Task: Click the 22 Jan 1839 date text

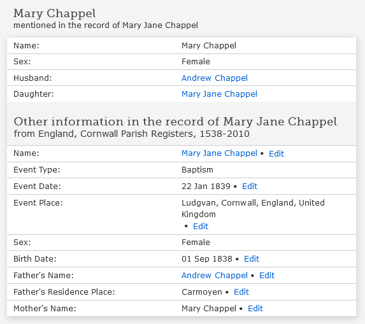Action: [206, 186]
